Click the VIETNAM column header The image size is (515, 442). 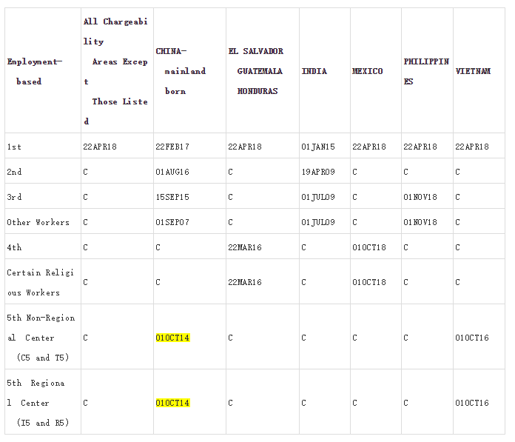[473, 71]
